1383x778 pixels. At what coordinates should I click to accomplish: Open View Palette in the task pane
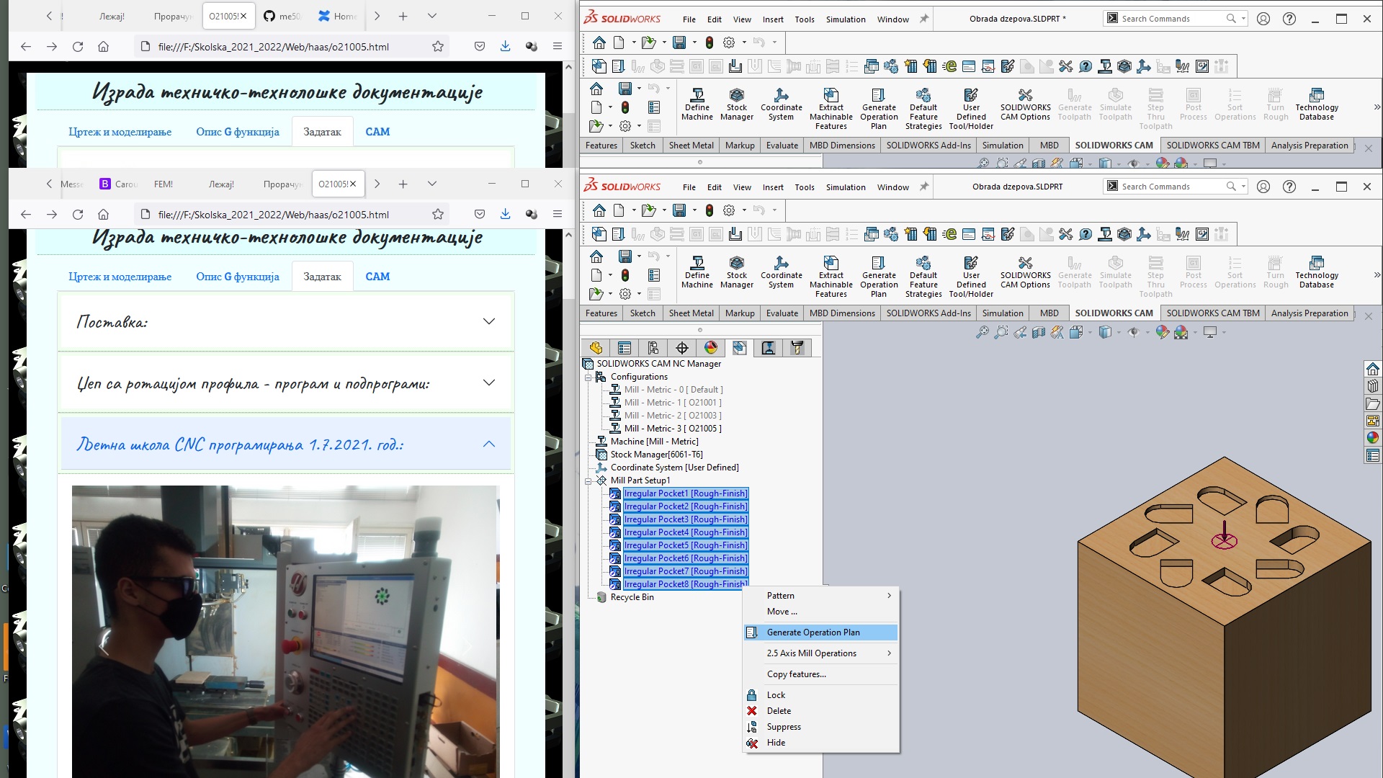tap(1372, 421)
